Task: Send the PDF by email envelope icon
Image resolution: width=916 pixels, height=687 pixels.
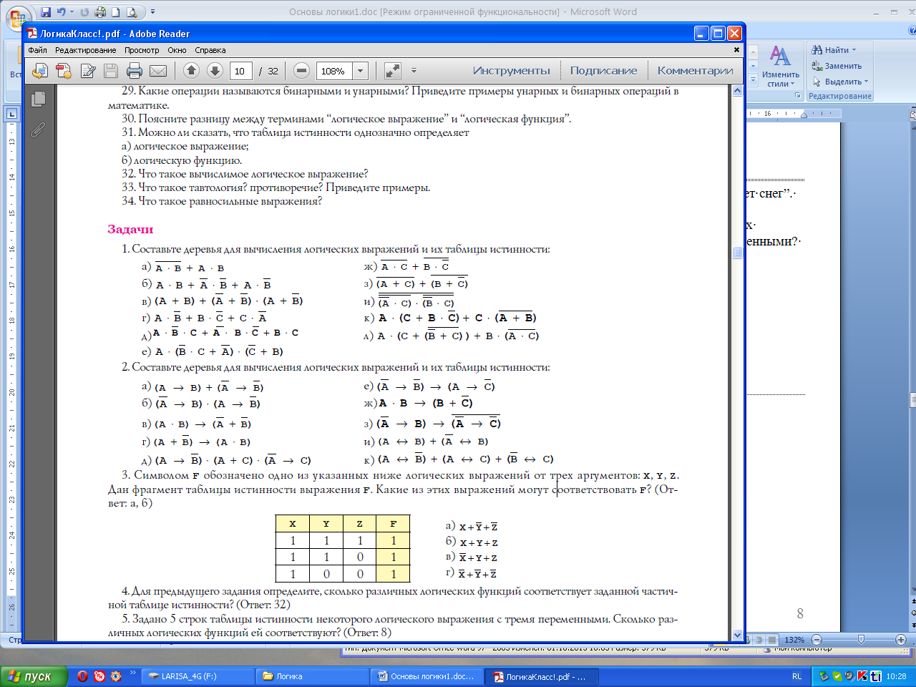Action: (158, 71)
